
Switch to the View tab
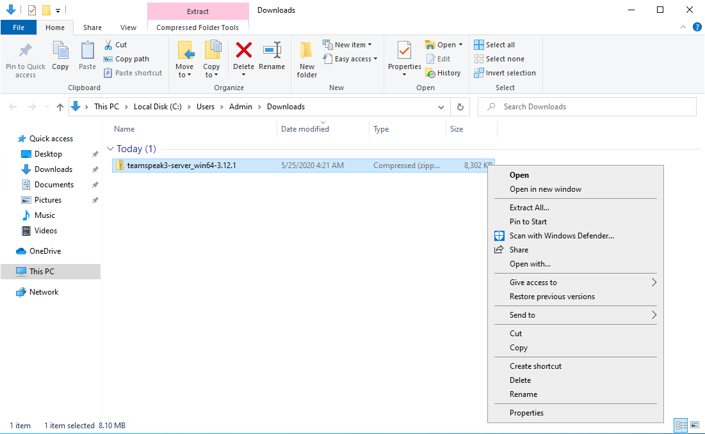coord(128,27)
